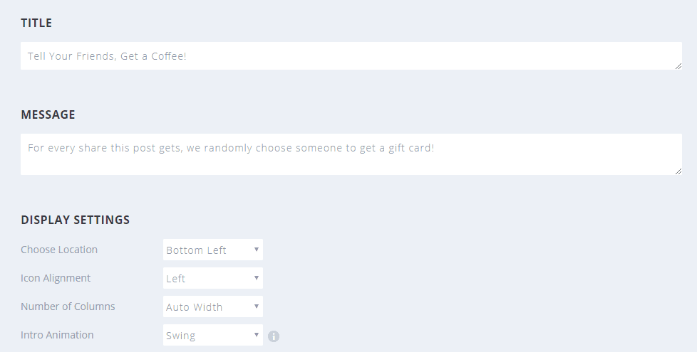Focus the Title text field
Screen dimensions: 697x352
coord(349,55)
